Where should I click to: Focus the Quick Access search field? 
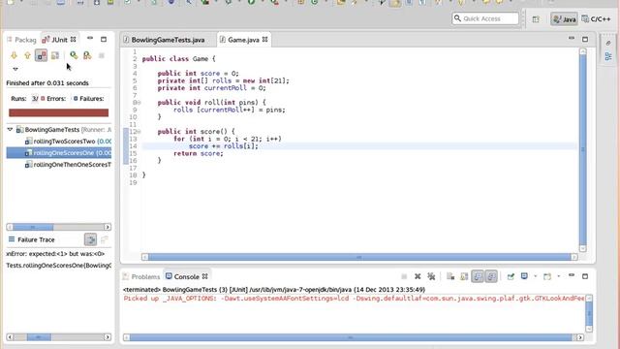[485, 18]
